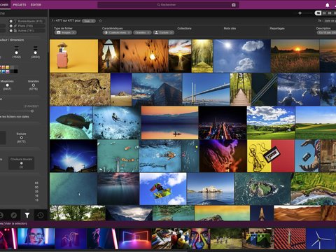Viewport: 336px width, 252px height.
Task: Click the Collections filter heading
Action: (x=184, y=29)
